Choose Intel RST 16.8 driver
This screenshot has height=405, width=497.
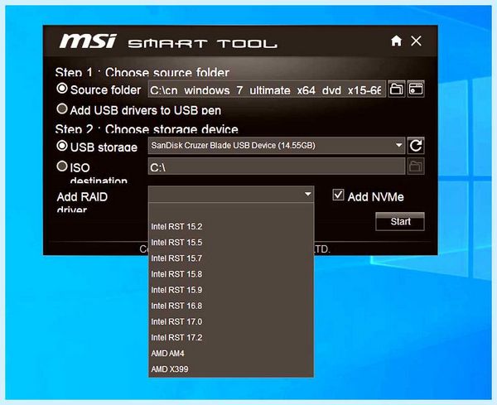tap(231, 306)
